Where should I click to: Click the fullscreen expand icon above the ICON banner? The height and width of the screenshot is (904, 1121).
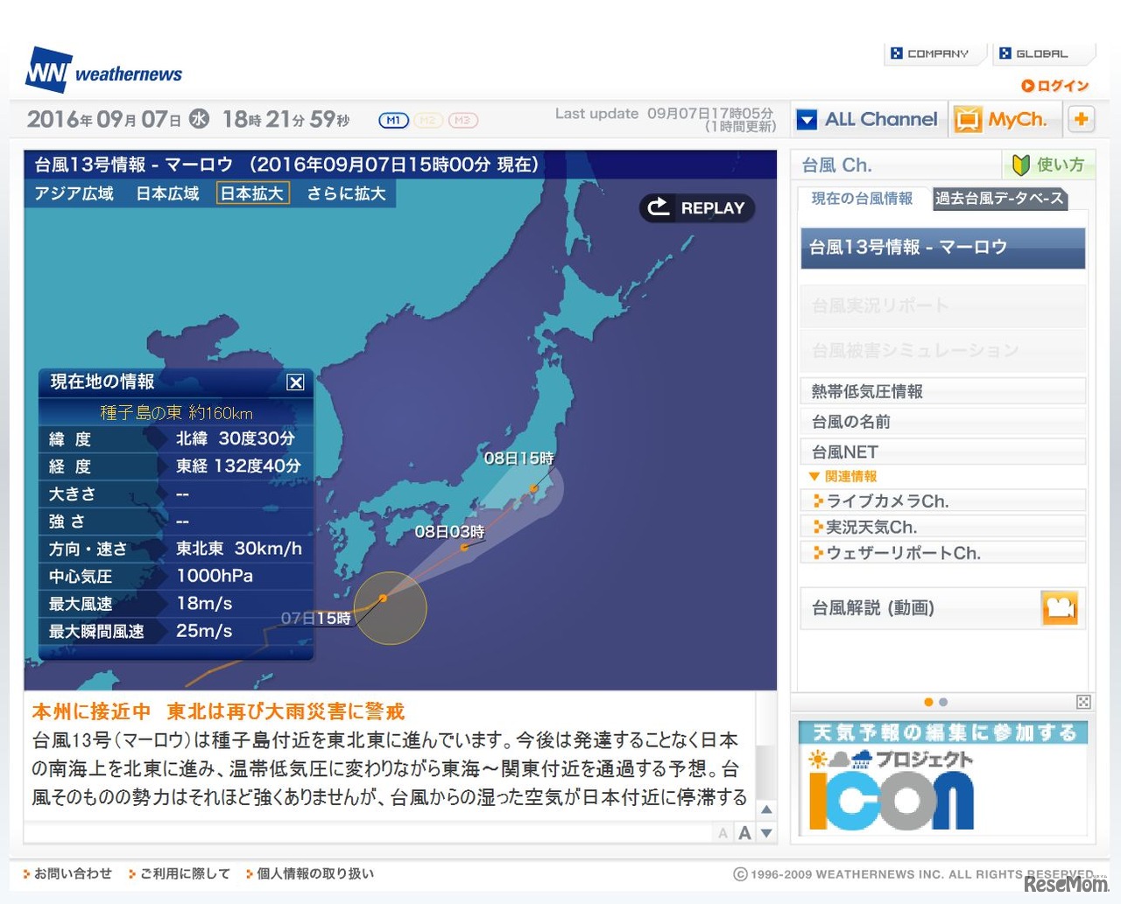pyautogui.click(x=1083, y=702)
